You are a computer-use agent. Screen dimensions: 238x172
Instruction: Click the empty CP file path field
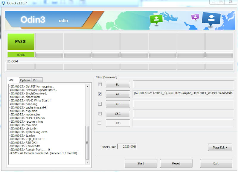click(x=183, y=104)
